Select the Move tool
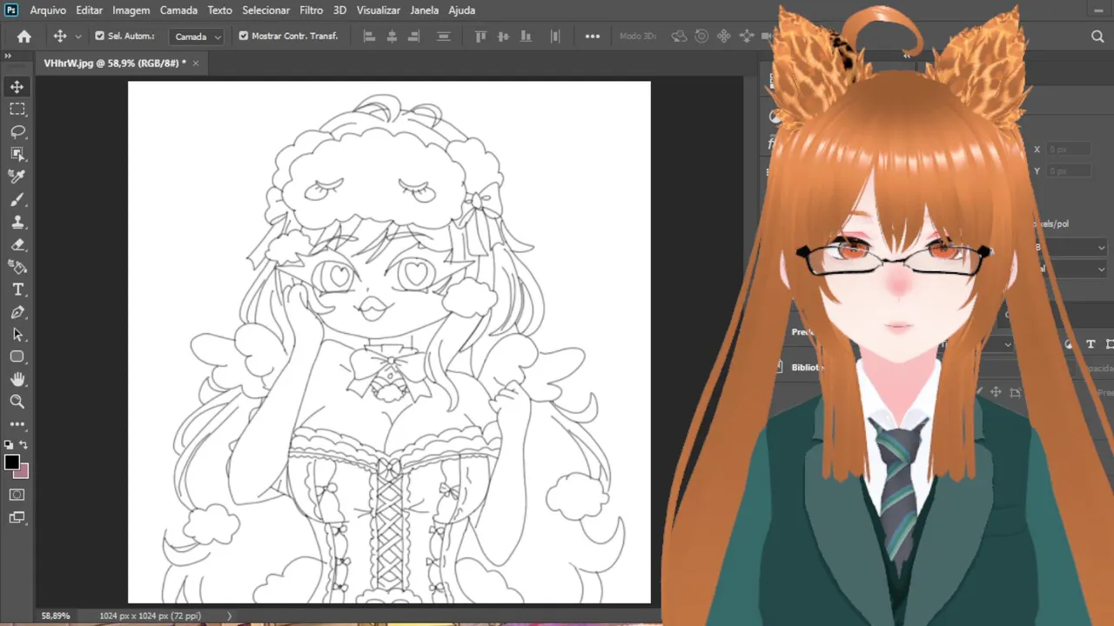Viewport: 1114px width, 626px height. tap(17, 87)
